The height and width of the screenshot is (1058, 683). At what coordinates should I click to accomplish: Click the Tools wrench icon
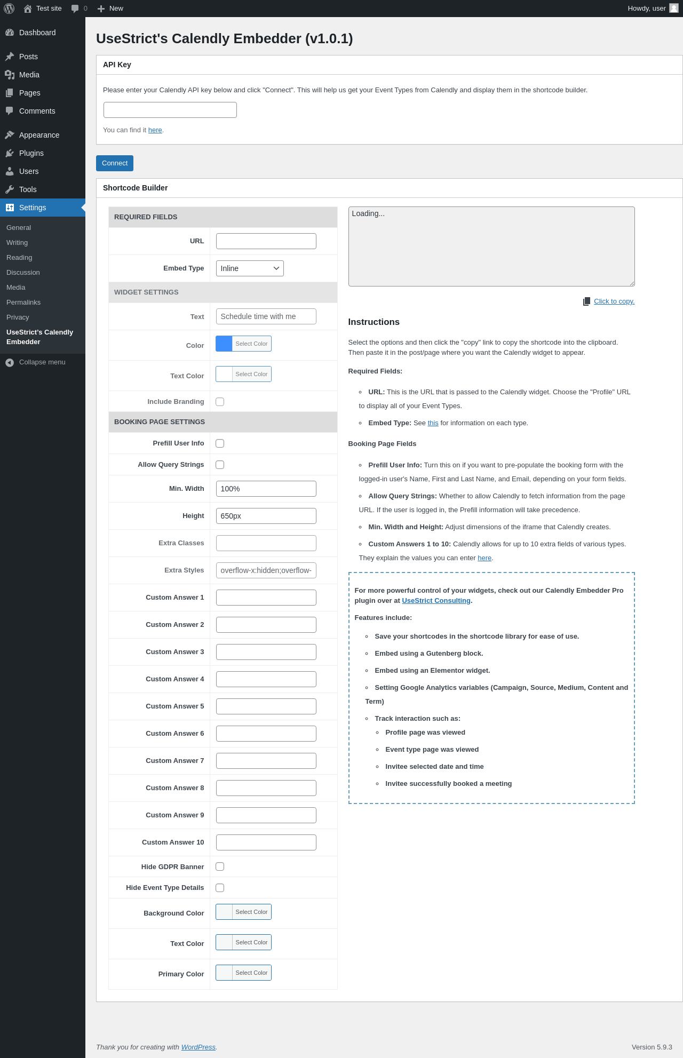click(x=10, y=189)
